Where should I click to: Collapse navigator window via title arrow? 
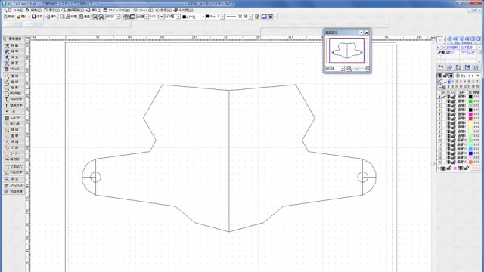pyautogui.click(x=361, y=32)
